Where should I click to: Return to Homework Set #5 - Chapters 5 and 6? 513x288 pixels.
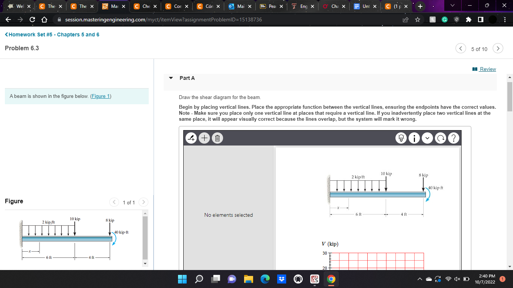(x=52, y=34)
